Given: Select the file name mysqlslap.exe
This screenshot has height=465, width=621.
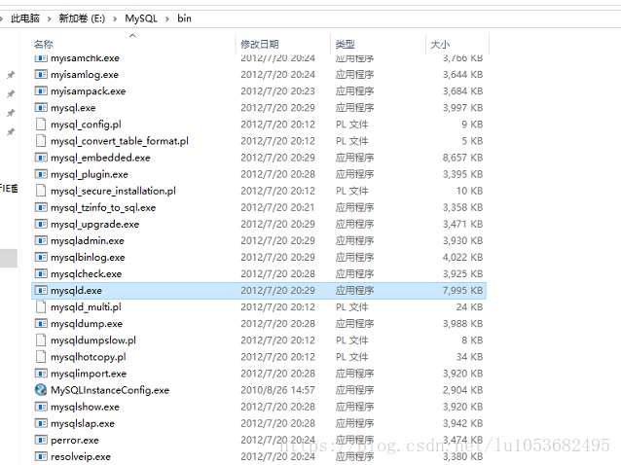Looking at the screenshot, I should (x=83, y=423).
